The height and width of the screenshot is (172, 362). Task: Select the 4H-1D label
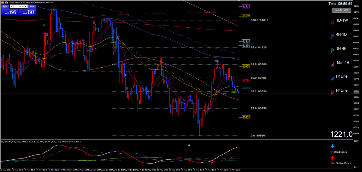[x=342, y=35]
